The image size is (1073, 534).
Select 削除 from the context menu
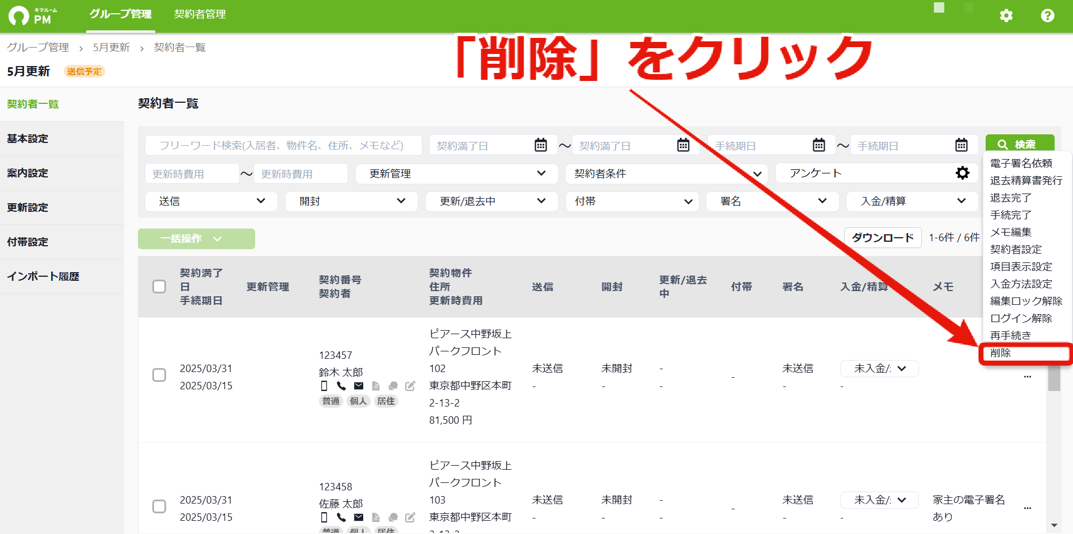tap(1025, 353)
